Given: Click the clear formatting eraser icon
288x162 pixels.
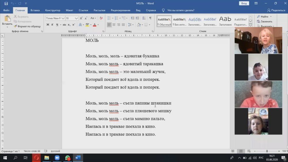Looking at the screenshot, I should (x=101, y=18).
